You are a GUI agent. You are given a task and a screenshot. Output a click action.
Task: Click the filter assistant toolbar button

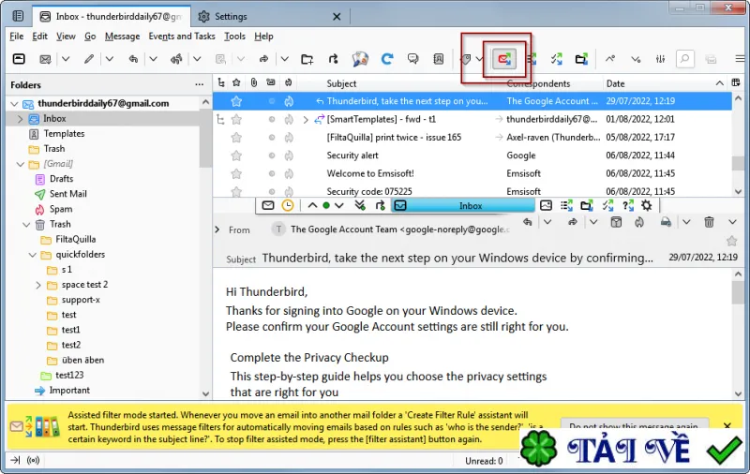(x=504, y=59)
